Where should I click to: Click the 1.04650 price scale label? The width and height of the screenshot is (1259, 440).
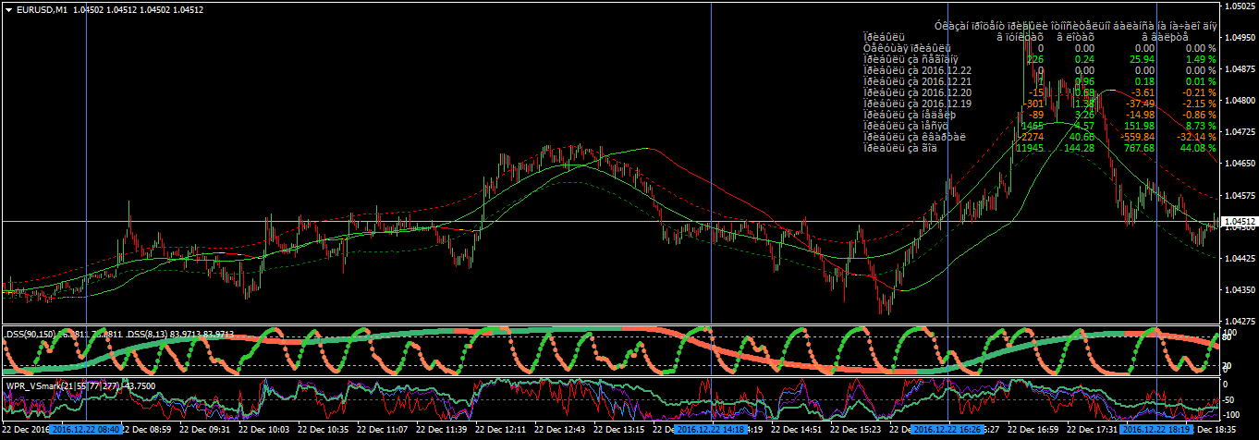pyautogui.click(x=1241, y=164)
